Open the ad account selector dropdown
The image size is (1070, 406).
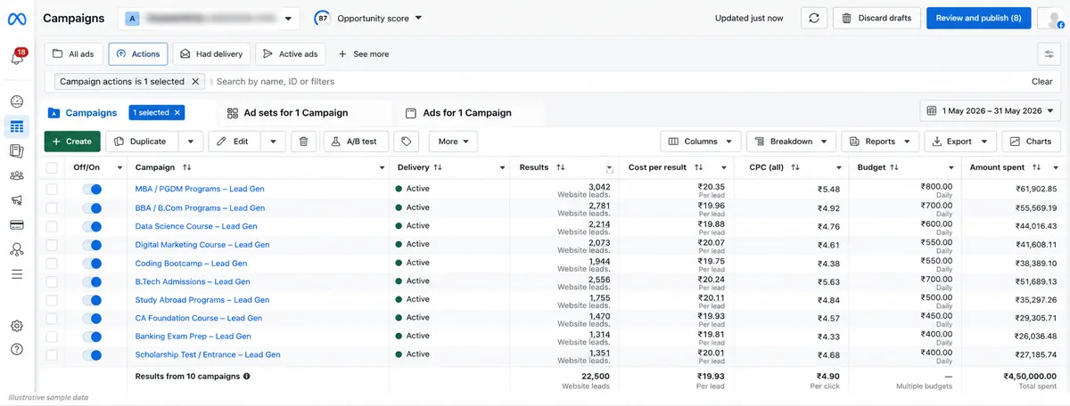[210, 18]
